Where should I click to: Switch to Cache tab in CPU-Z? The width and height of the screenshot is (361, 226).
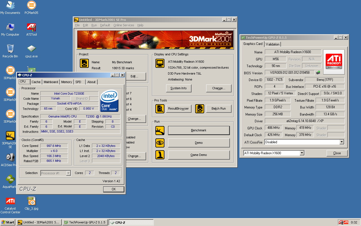(36, 82)
